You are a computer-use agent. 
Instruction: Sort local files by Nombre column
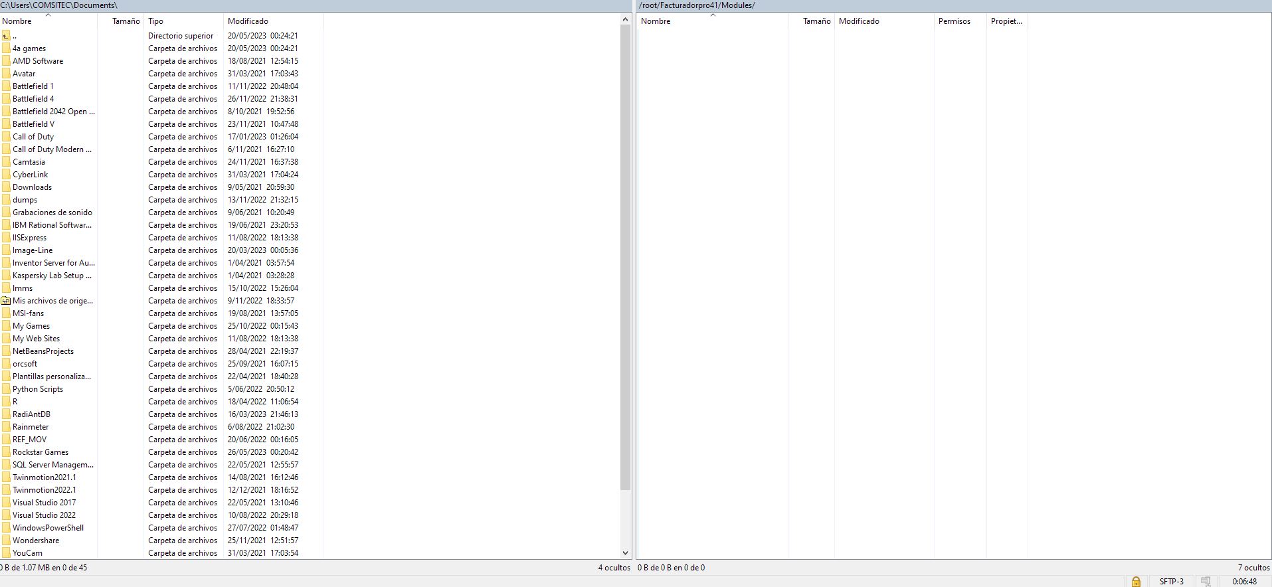(17, 21)
